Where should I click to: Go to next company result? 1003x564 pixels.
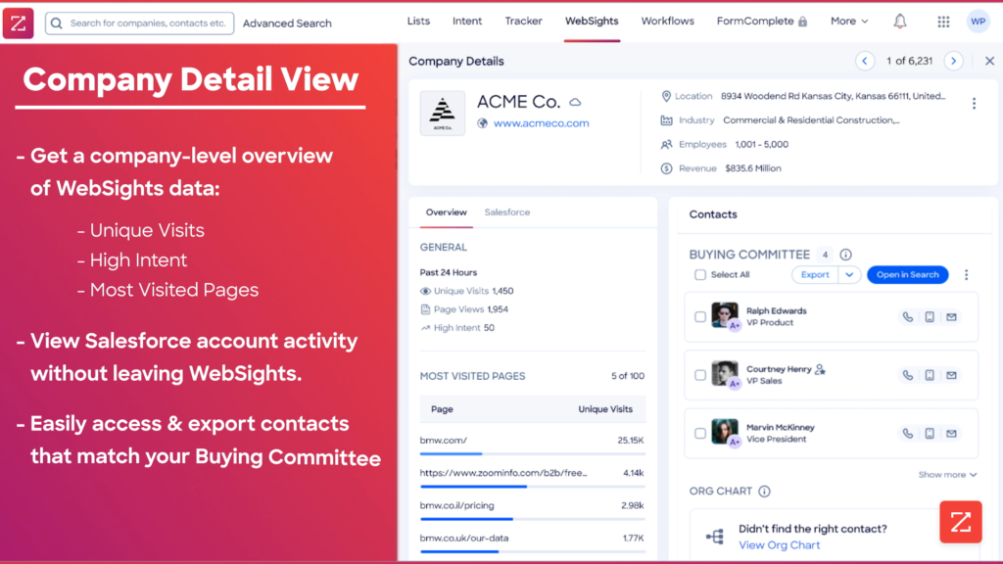pyautogui.click(x=954, y=61)
